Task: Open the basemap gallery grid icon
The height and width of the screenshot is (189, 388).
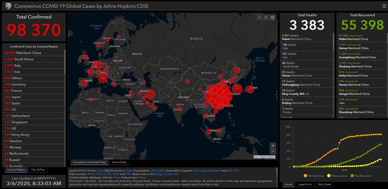Action: pyautogui.click(x=273, y=17)
